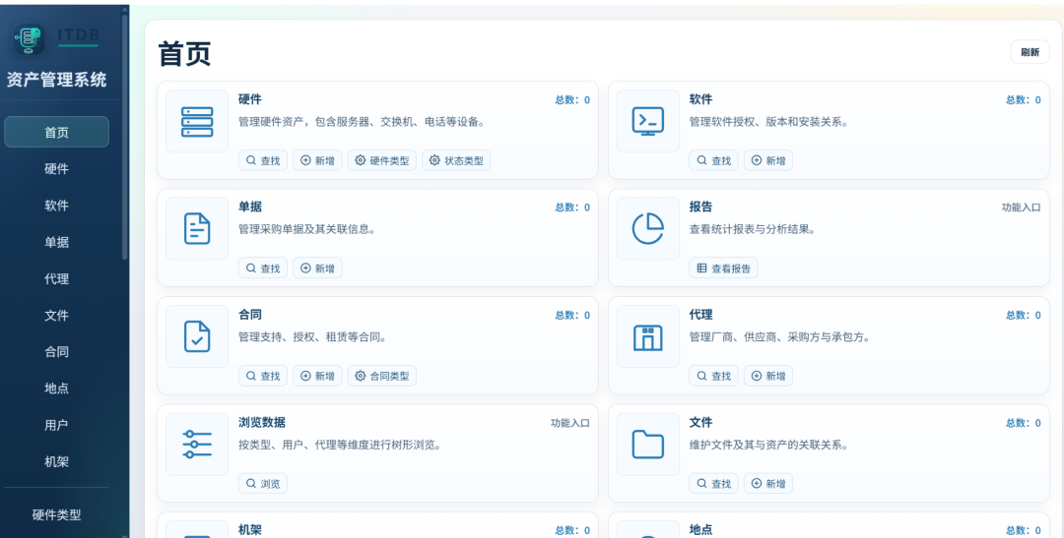Click 新增 button in 硬件 card
The width and height of the screenshot is (1064, 538).
317,160
